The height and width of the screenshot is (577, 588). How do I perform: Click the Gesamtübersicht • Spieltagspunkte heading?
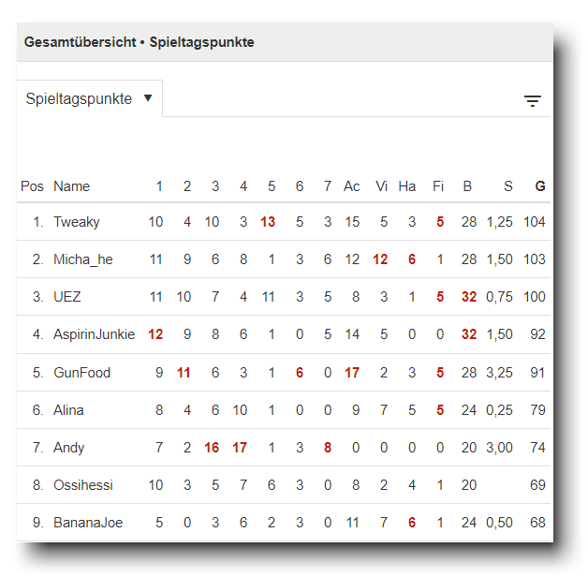point(139,42)
